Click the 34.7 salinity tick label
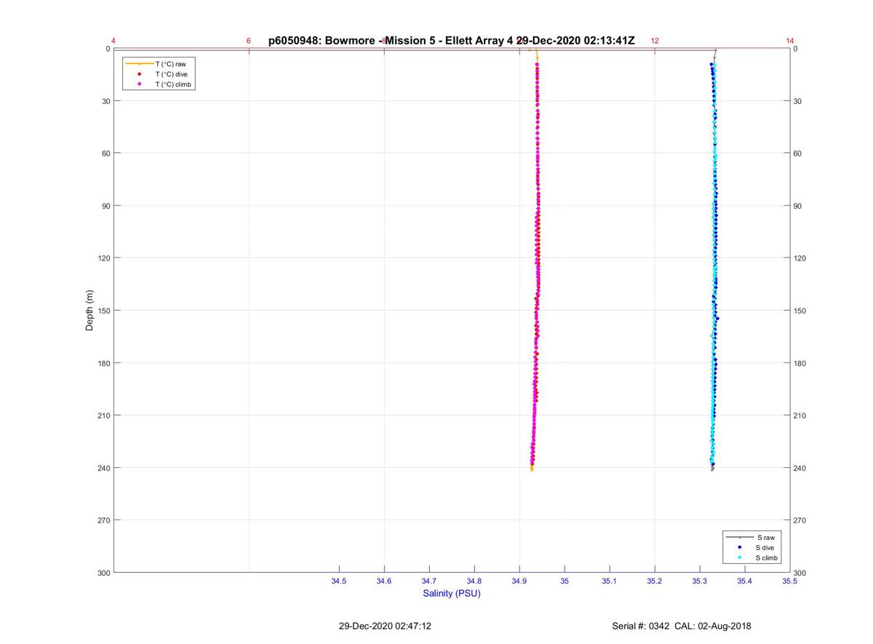 click(429, 581)
